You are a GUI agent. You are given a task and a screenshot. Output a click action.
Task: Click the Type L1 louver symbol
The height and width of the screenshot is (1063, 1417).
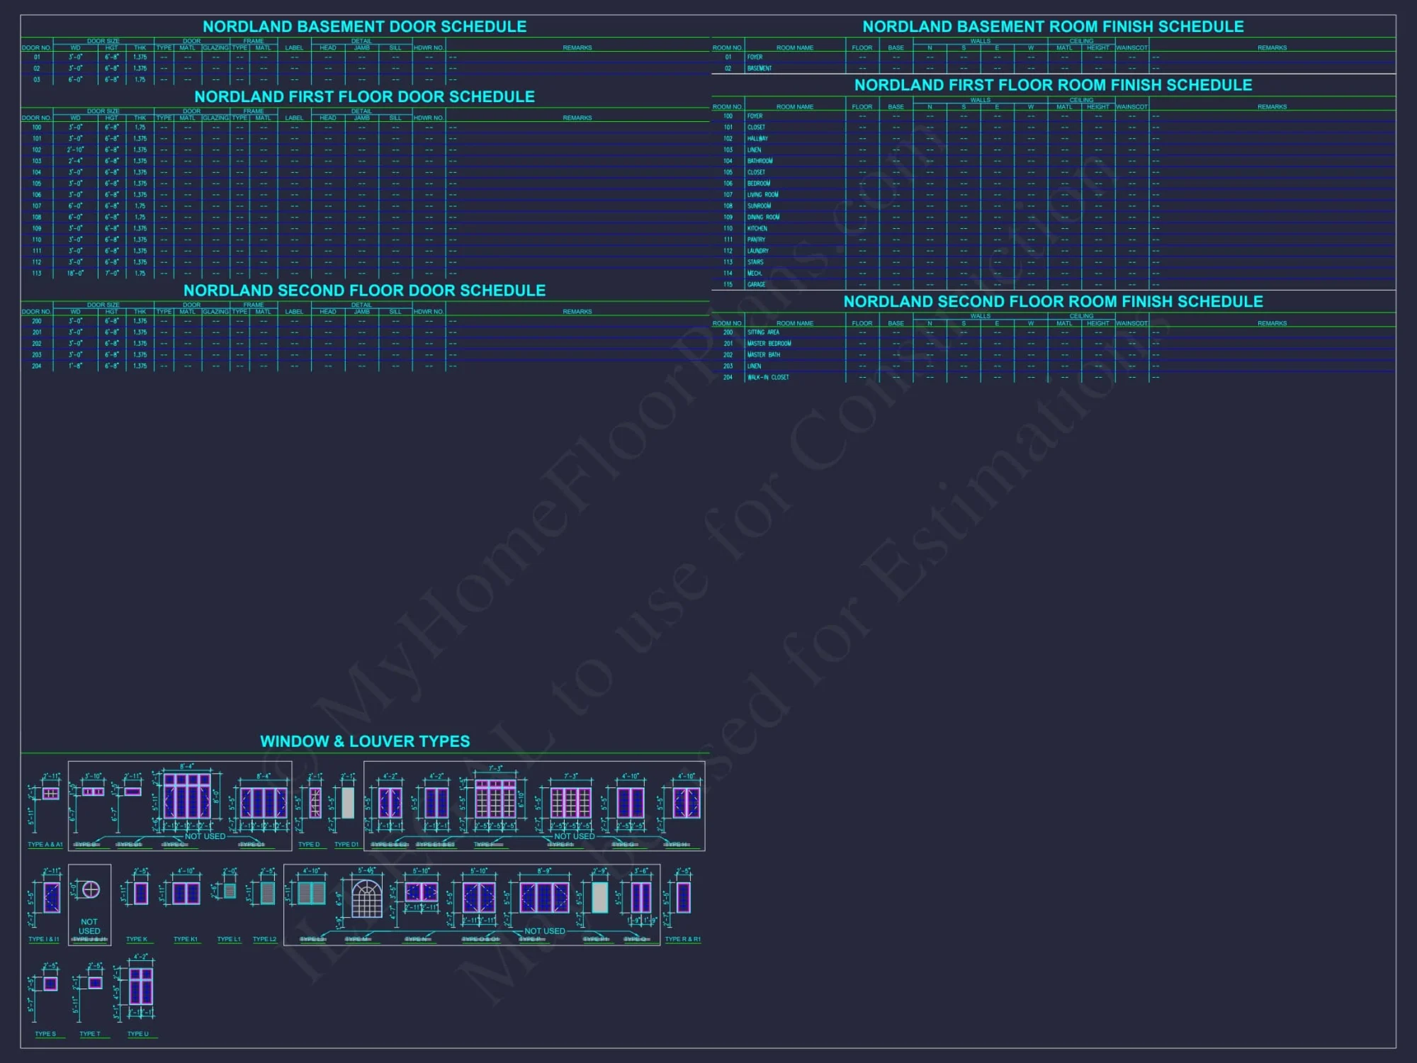click(x=229, y=891)
